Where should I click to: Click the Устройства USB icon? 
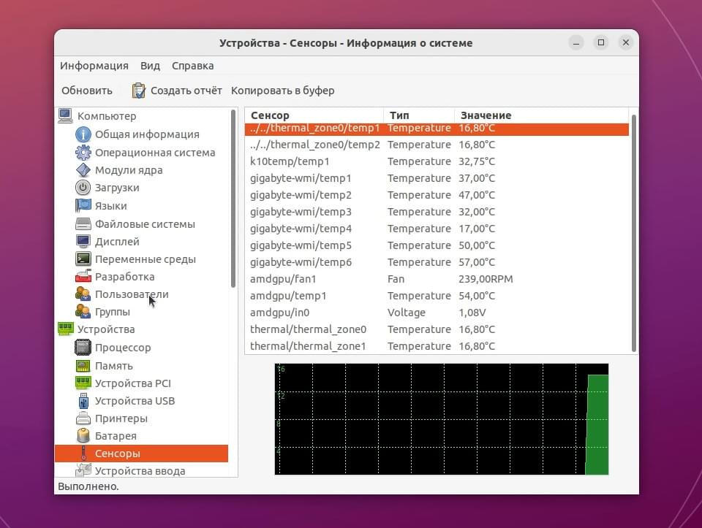click(x=83, y=401)
